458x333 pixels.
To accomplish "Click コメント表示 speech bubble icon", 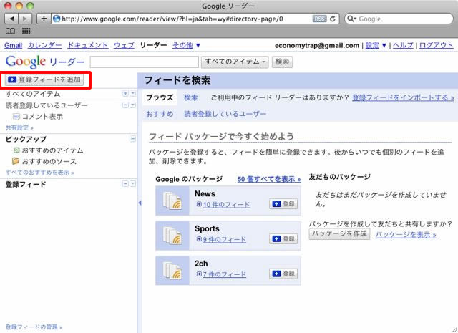I will (16, 117).
